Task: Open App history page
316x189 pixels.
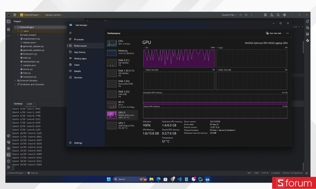Action: [86, 52]
